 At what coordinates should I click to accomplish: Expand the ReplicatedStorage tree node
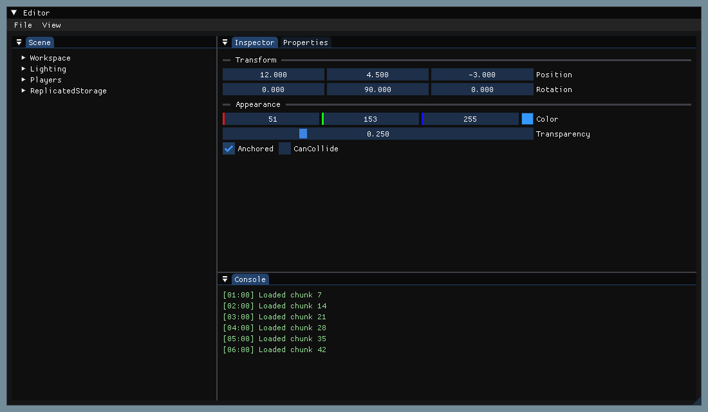[23, 90]
